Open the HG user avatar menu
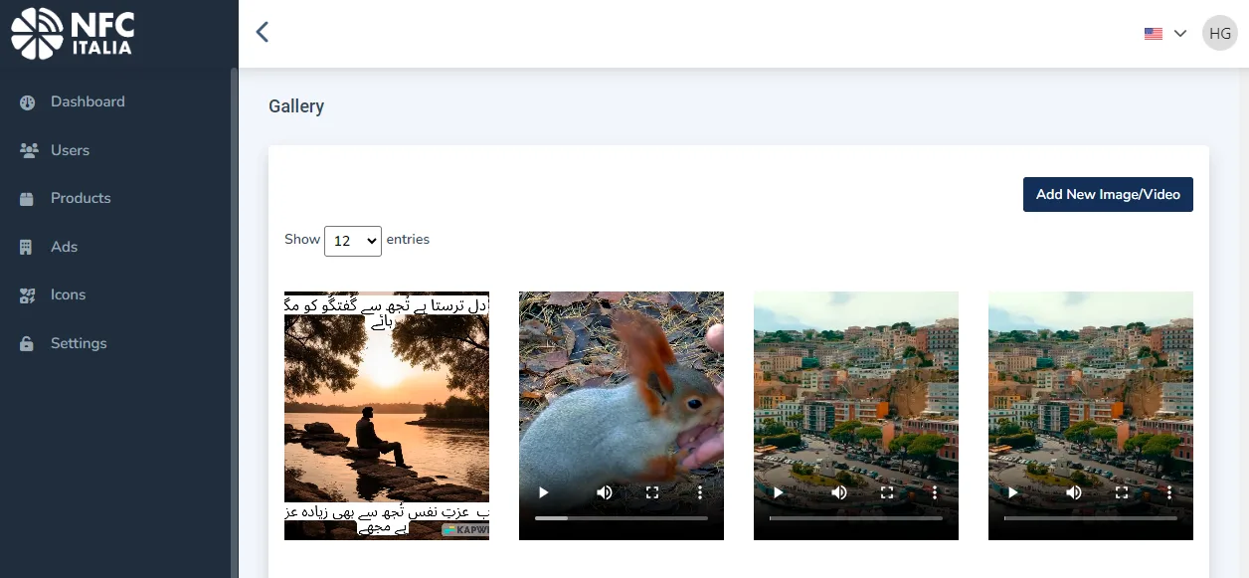The height and width of the screenshot is (578, 1249). (x=1219, y=33)
